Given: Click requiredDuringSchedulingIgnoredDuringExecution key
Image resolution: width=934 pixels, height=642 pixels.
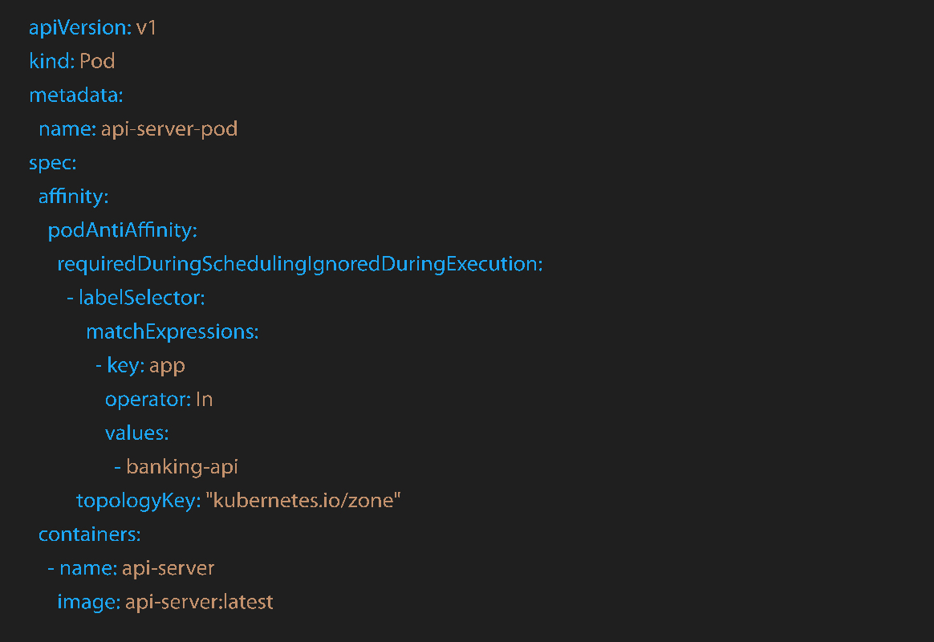Looking at the screenshot, I should coord(299,264).
